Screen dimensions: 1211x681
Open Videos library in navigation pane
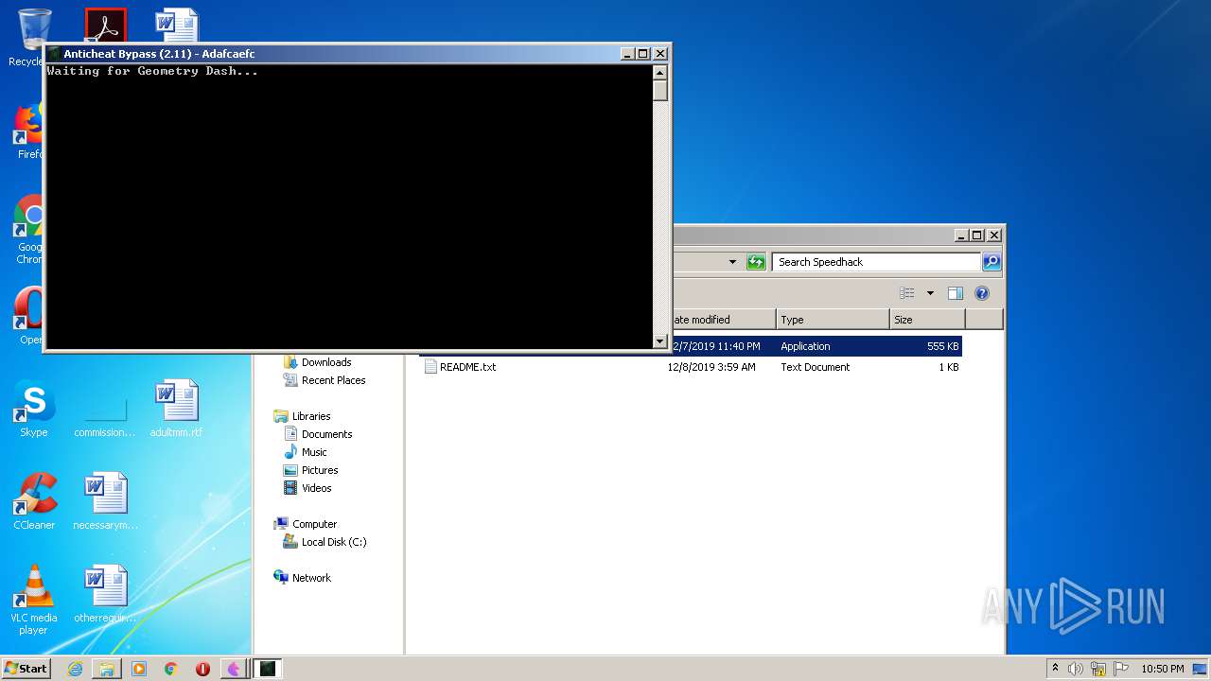coord(316,488)
